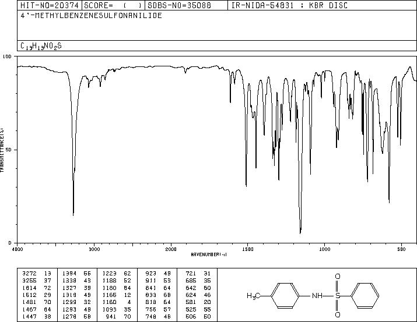Click the 1500 wavenumber axis tick label
The height and width of the screenshot is (322, 417).
(247, 249)
